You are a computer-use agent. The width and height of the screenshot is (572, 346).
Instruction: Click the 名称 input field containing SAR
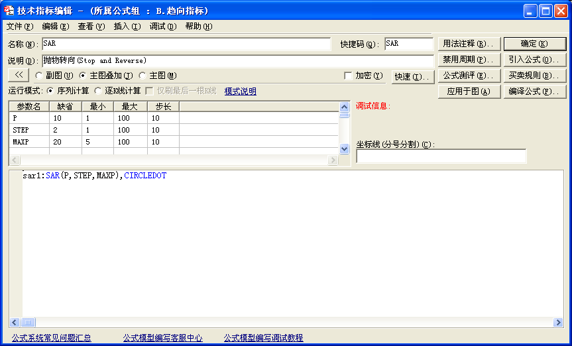click(x=186, y=44)
